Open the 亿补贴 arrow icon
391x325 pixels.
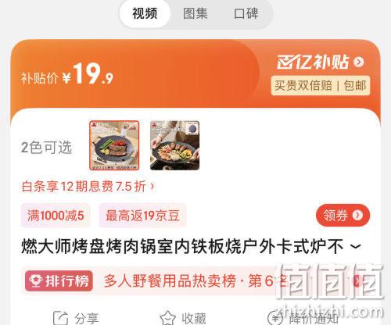[x=359, y=62]
